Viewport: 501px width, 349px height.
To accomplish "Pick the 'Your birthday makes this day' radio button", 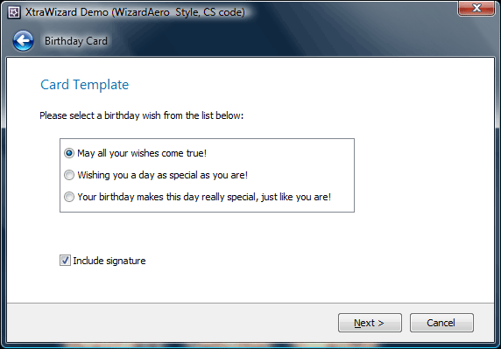I will [x=69, y=197].
